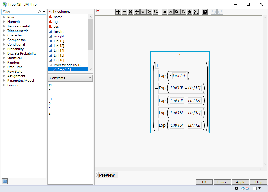Open the Constants dropdown list
This screenshot has width=268, height=192.
click(70, 78)
